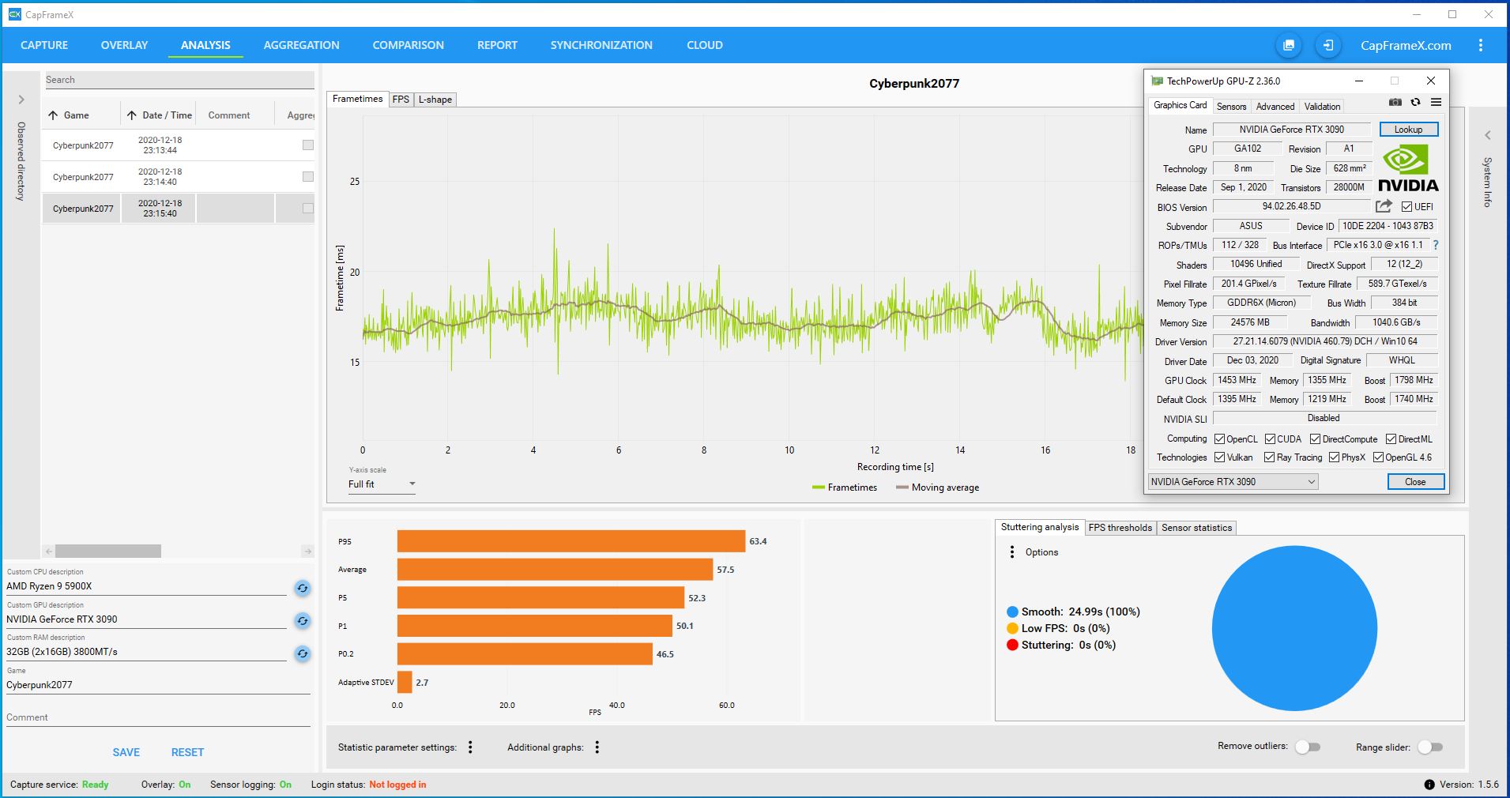Open the L-shape graph tab
The image size is (1510, 798).
coord(435,100)
